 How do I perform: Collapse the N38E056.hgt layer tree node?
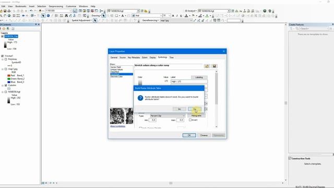(x=3, y=92)
